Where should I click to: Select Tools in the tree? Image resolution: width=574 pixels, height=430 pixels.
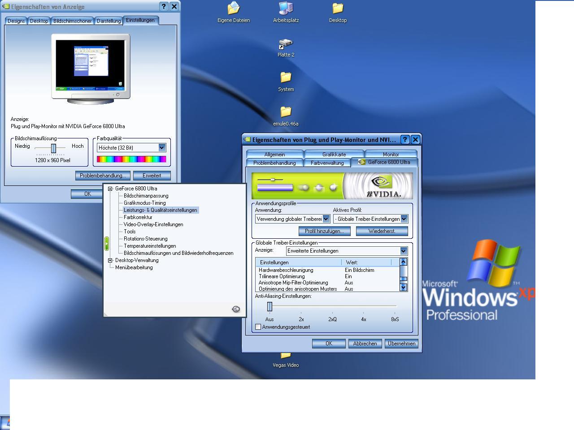point(130,232)
